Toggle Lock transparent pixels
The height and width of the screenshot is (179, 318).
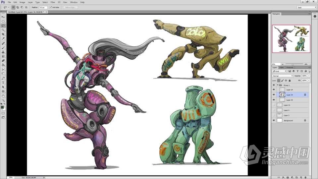click(x=279, y=81)
